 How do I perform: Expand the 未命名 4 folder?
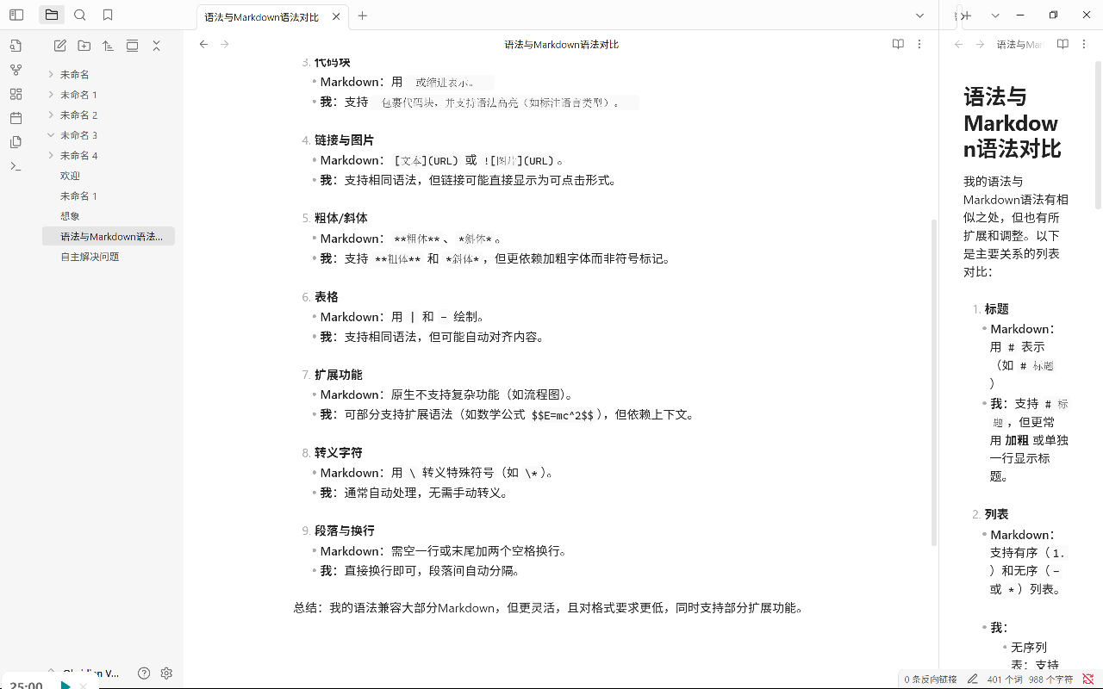point(51,155)
